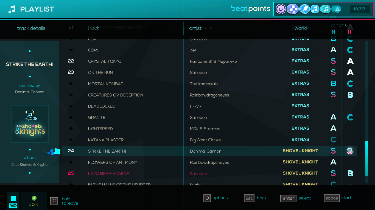Image resolution: width=375 pixels, height=210 pixels.
Task: Click artist MDK & Sterrezo
Action: click(x=205, y=129)
